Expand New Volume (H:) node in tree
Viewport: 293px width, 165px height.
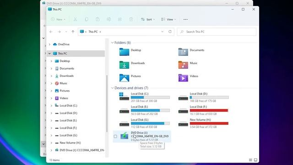tap(51, 143)
